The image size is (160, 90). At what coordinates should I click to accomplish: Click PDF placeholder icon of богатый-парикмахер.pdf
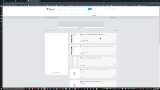(74, 73)
